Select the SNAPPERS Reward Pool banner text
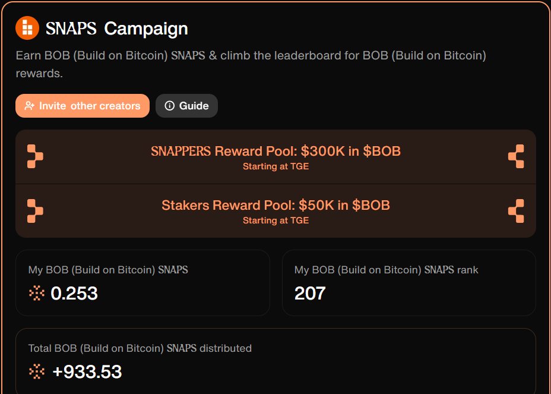The image size is (551, 394). pyautogui.click(x=276, y=151)
